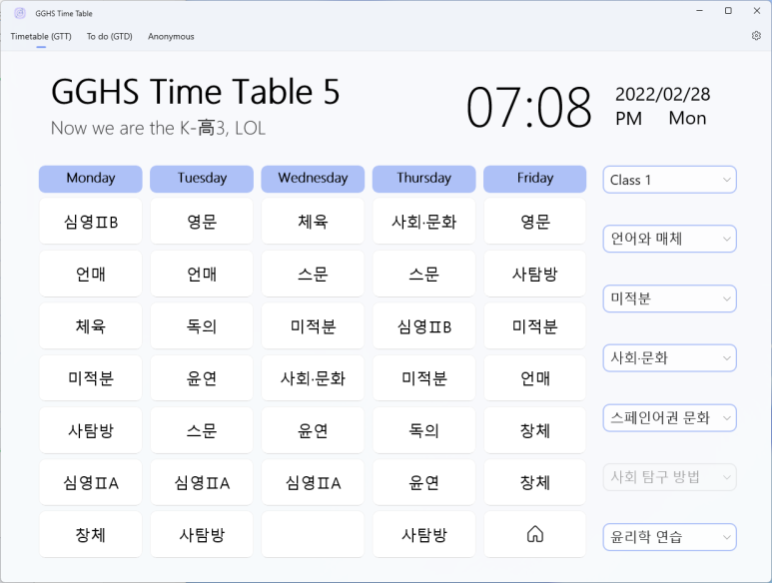Click Tuesday's last period 사탐방 cell
Viewport: 772px width, 583px height.
click(202, 534)
